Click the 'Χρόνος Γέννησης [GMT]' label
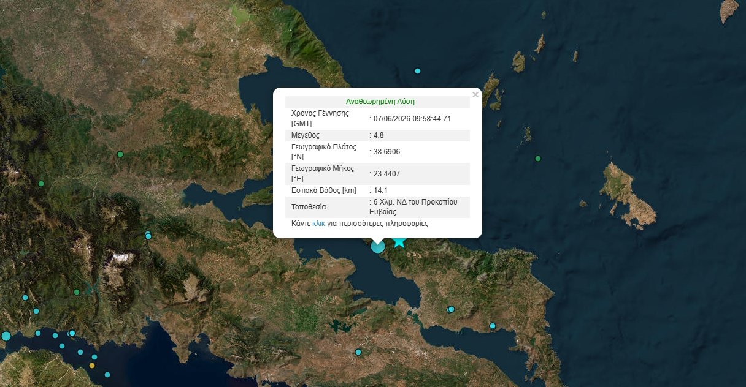Image resolution: width=746 pixels, height=387 pixels. tap(320, 118)
